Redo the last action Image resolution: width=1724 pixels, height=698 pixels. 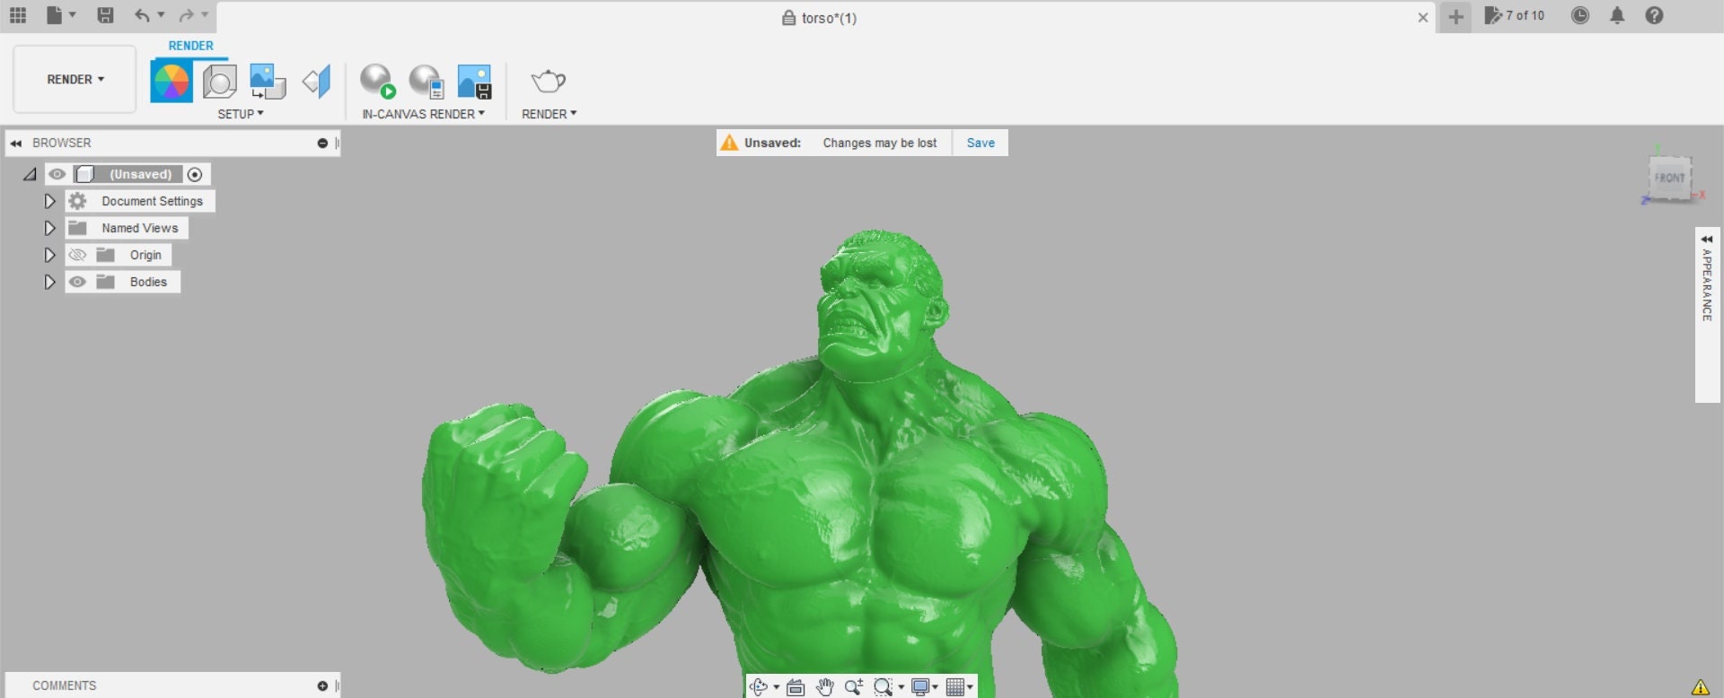coord(186,15)
